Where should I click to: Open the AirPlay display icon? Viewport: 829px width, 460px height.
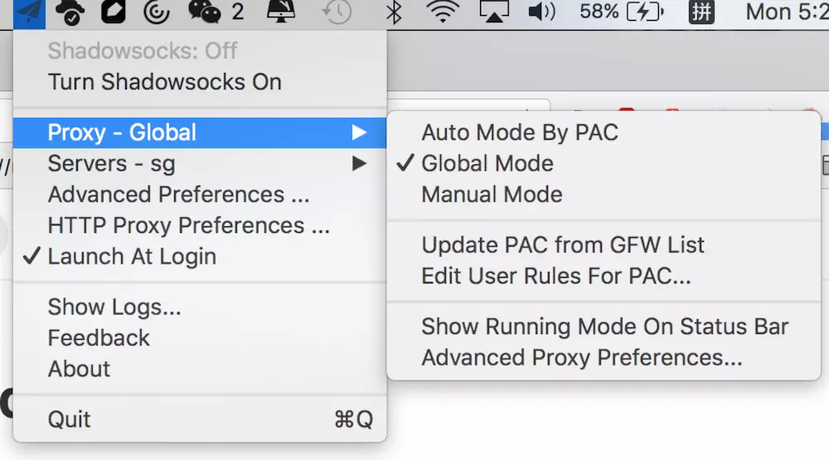496,12
